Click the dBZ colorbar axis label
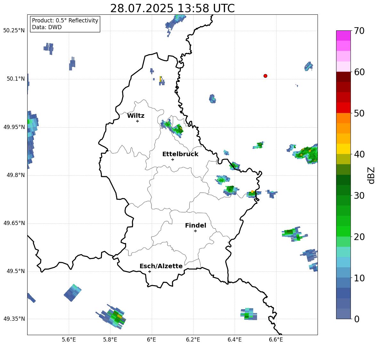 click(371, 175)
